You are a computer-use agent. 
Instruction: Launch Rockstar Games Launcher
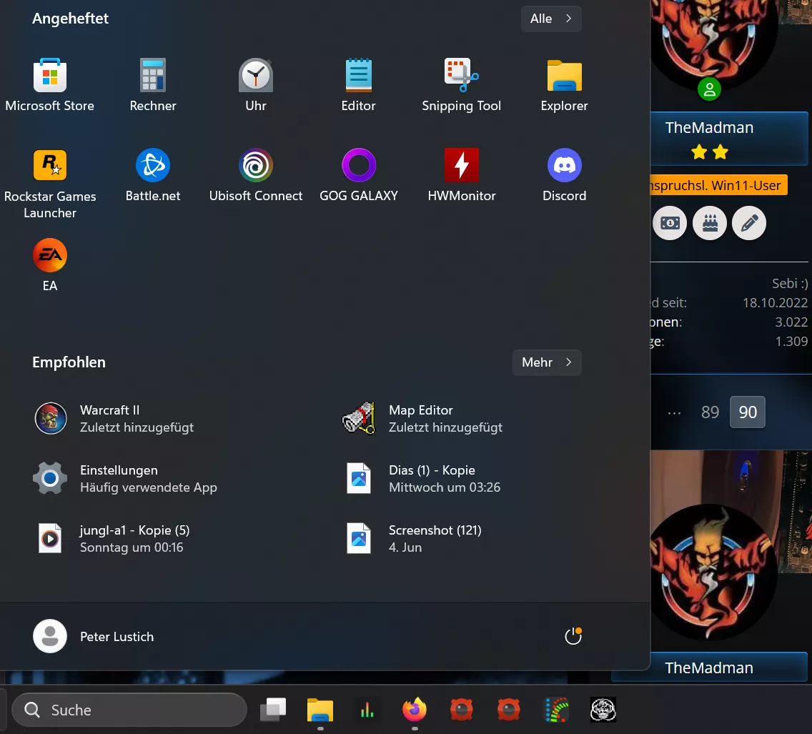point(50,184)
